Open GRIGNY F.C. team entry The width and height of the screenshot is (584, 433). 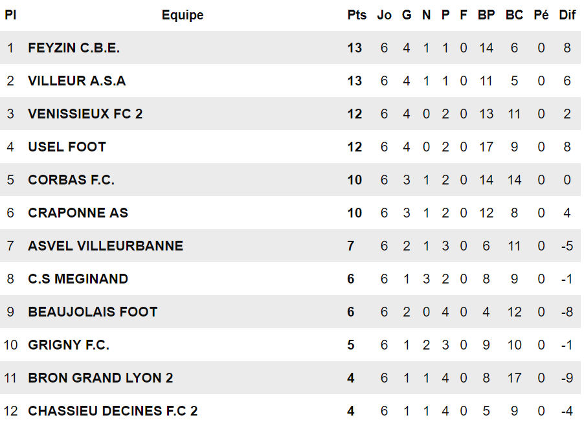[69, 345]
